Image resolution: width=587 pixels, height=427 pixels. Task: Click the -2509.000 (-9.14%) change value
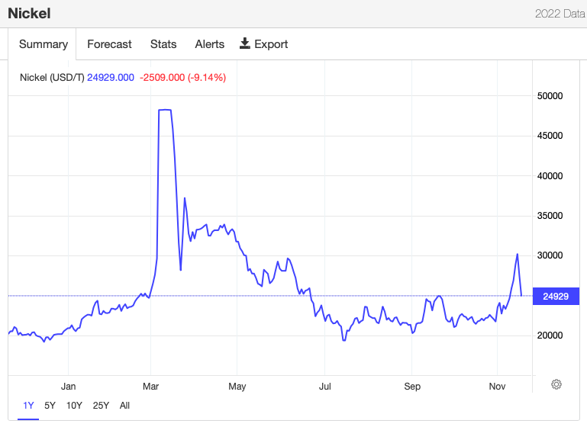[x=182, y=78]
